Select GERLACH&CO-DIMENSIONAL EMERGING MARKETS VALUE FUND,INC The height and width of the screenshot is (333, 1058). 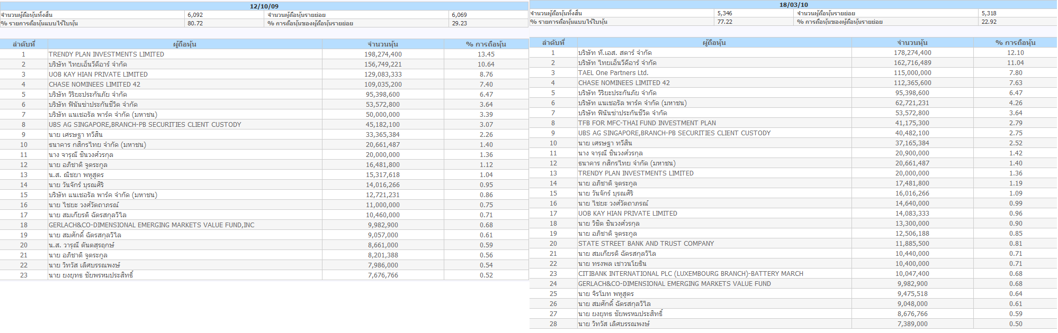(151, 225)
